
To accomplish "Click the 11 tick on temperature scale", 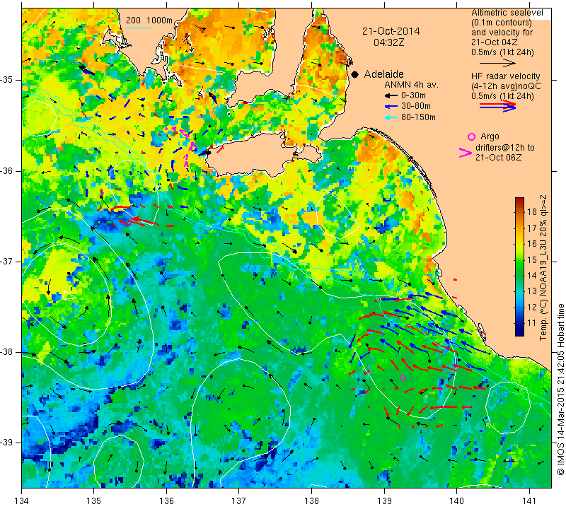I will click(532, 323).
